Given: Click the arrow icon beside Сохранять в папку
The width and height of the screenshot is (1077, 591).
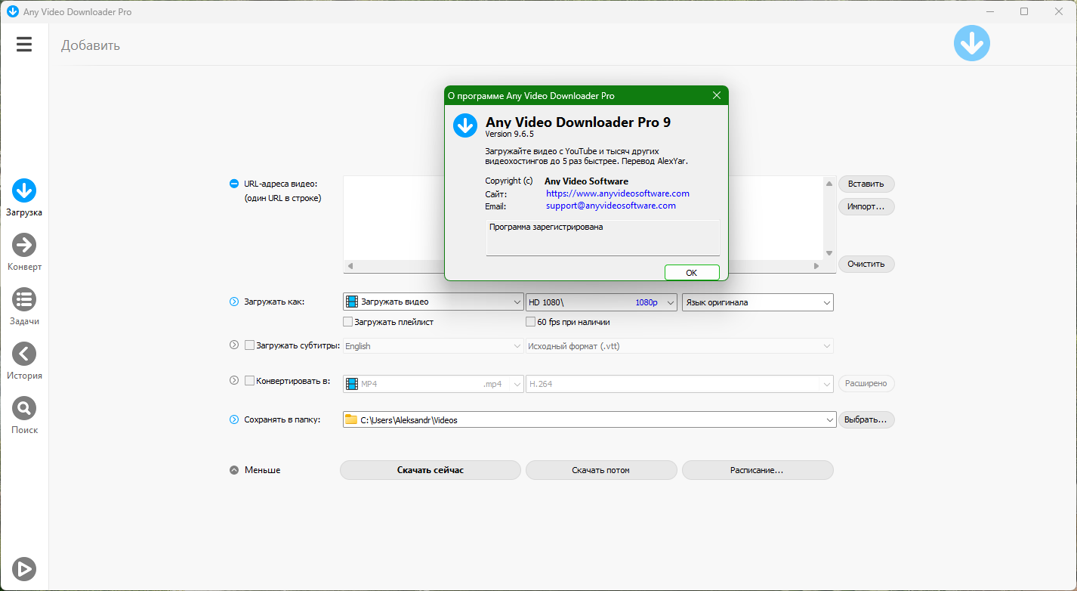Looking at the screenshot, I should click(x=234, y=419).
